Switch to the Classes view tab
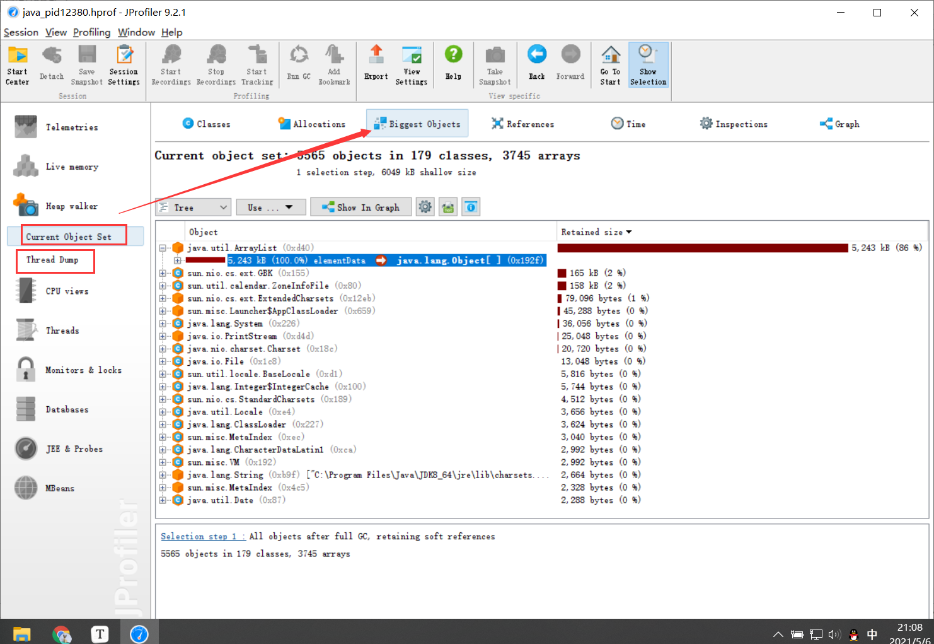Image resolution: width=934 pixels, height=644 pixels. [206, 124]
